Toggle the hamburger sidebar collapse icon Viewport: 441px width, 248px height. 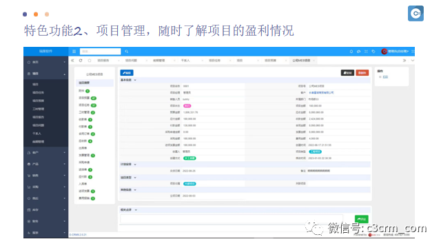(x=74, y=52)
